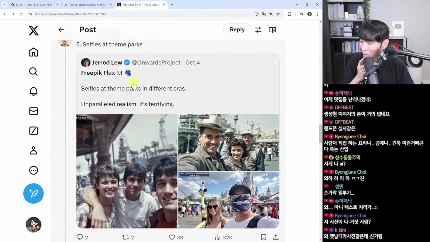Open the extensions puzzle icon
430x242 pixels.
(x=290, y=14)
